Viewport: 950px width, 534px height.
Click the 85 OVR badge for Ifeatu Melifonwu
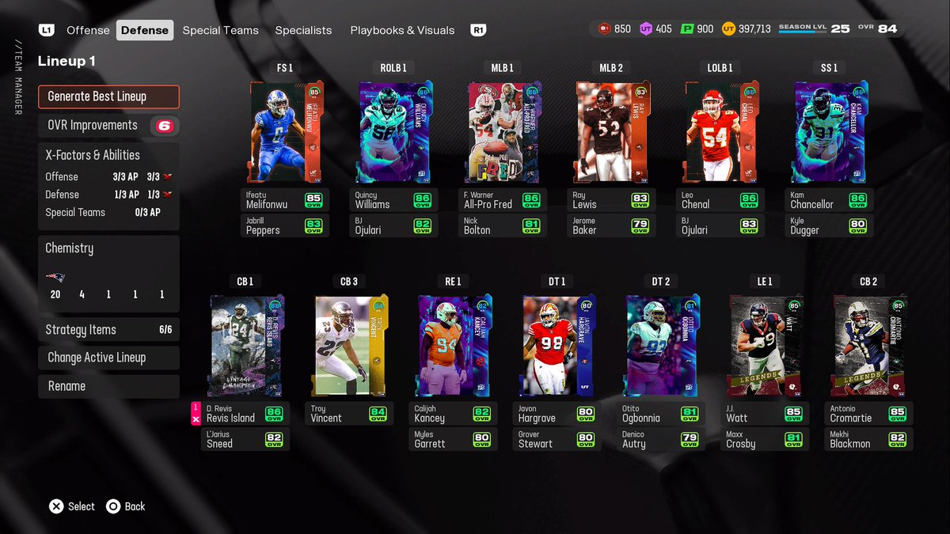click(x=314, y=199)
